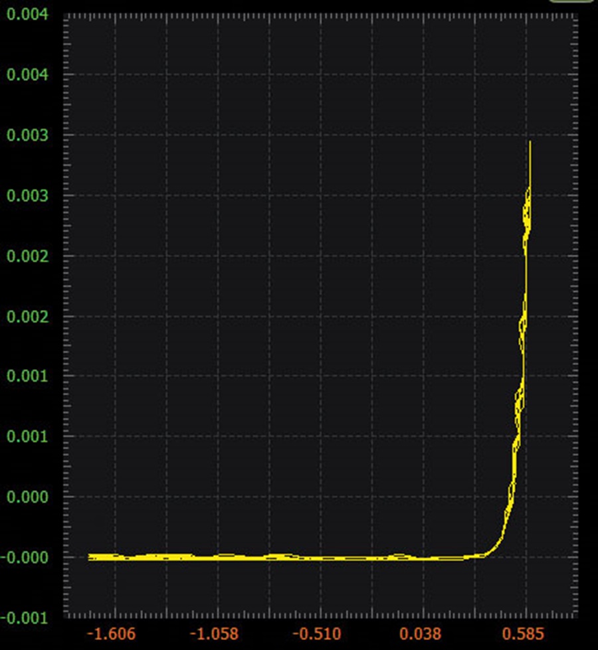Click the yellow curve where it crosses the lower 0.002 gridline
The image size is (598, 650).
point(523,316)
